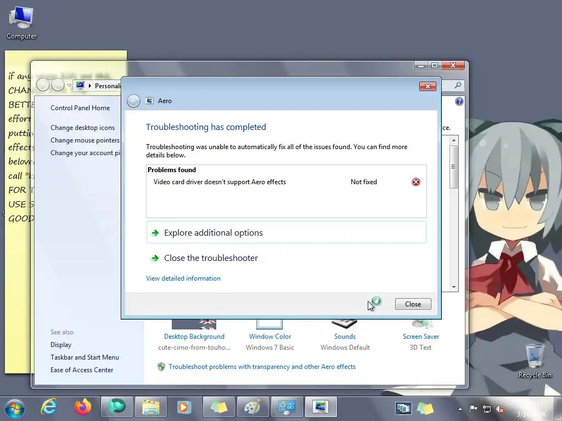Click the control panel icon in the address bar
Screen dimensions: 562x421
tap(80, 86)
